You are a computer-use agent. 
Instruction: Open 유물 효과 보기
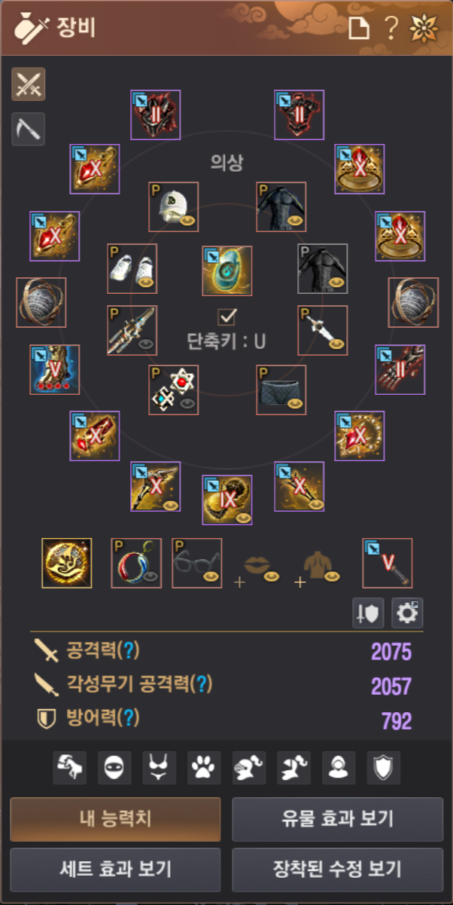point(338,819)
